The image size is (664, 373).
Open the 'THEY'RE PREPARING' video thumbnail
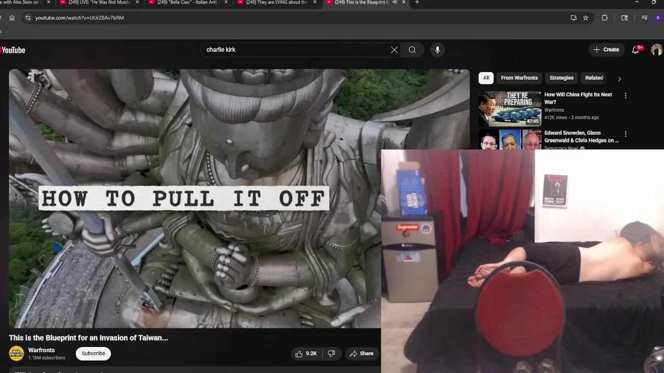pyautogui.click(x=510, y=109)
